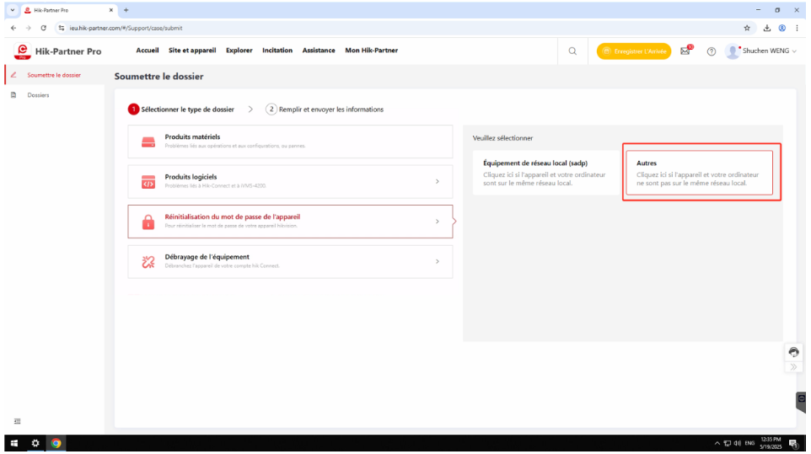Click the Dossiers document icon in sidebar
Viewport: 811px width, 454px height.
14,95
